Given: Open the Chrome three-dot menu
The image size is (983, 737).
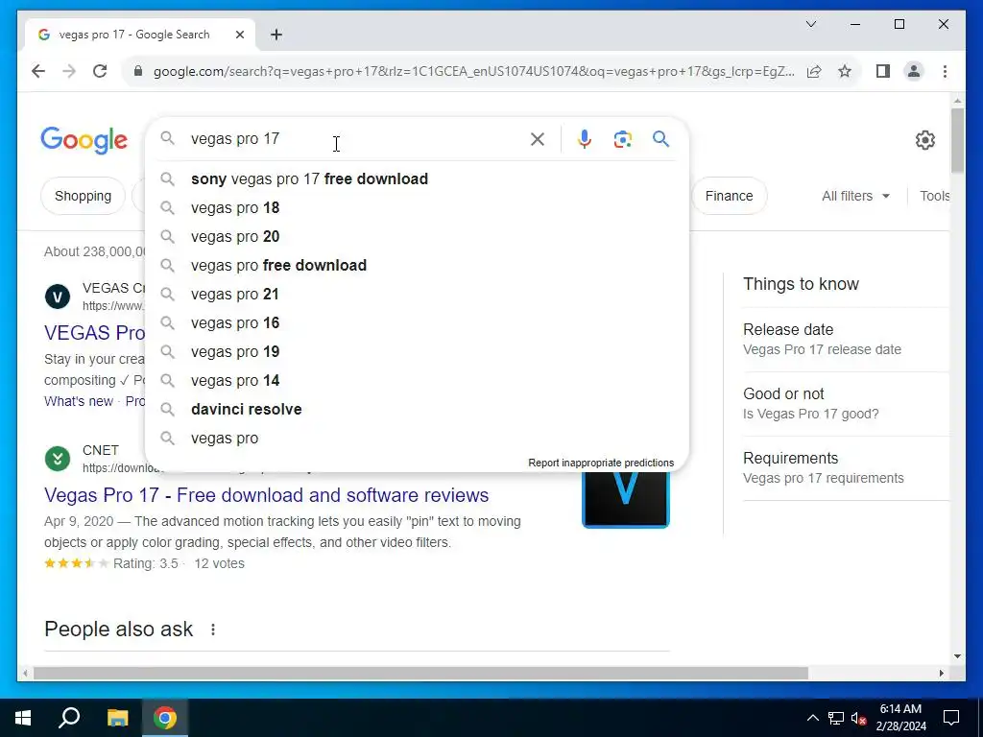Looking at the screenshot, I should point(945,71).
